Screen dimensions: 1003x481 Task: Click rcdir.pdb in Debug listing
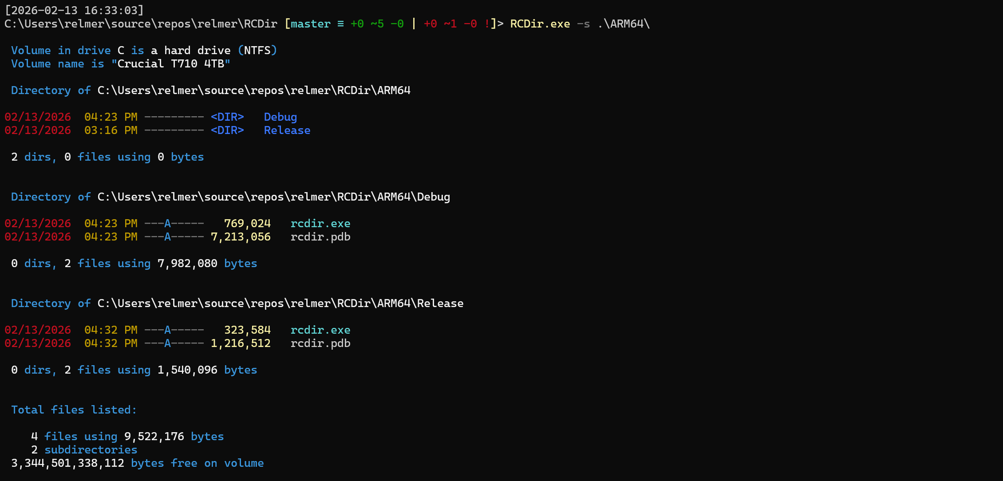(x=320, y=237)
